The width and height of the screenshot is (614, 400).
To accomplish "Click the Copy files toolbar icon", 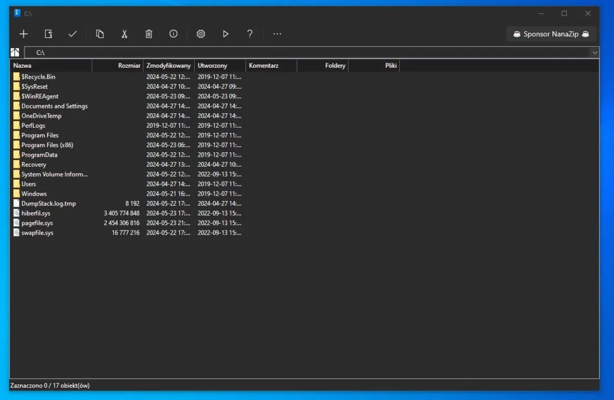I will (x=100, y=34).
